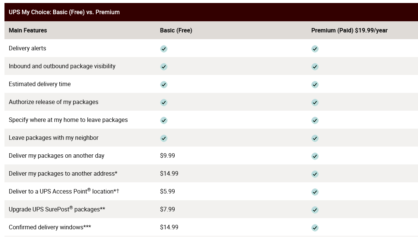Viewport: 418px width, 239px height.
Task: Click Premium checkmark for Confirmed delivery windows
Action: [x=315, y=228]
